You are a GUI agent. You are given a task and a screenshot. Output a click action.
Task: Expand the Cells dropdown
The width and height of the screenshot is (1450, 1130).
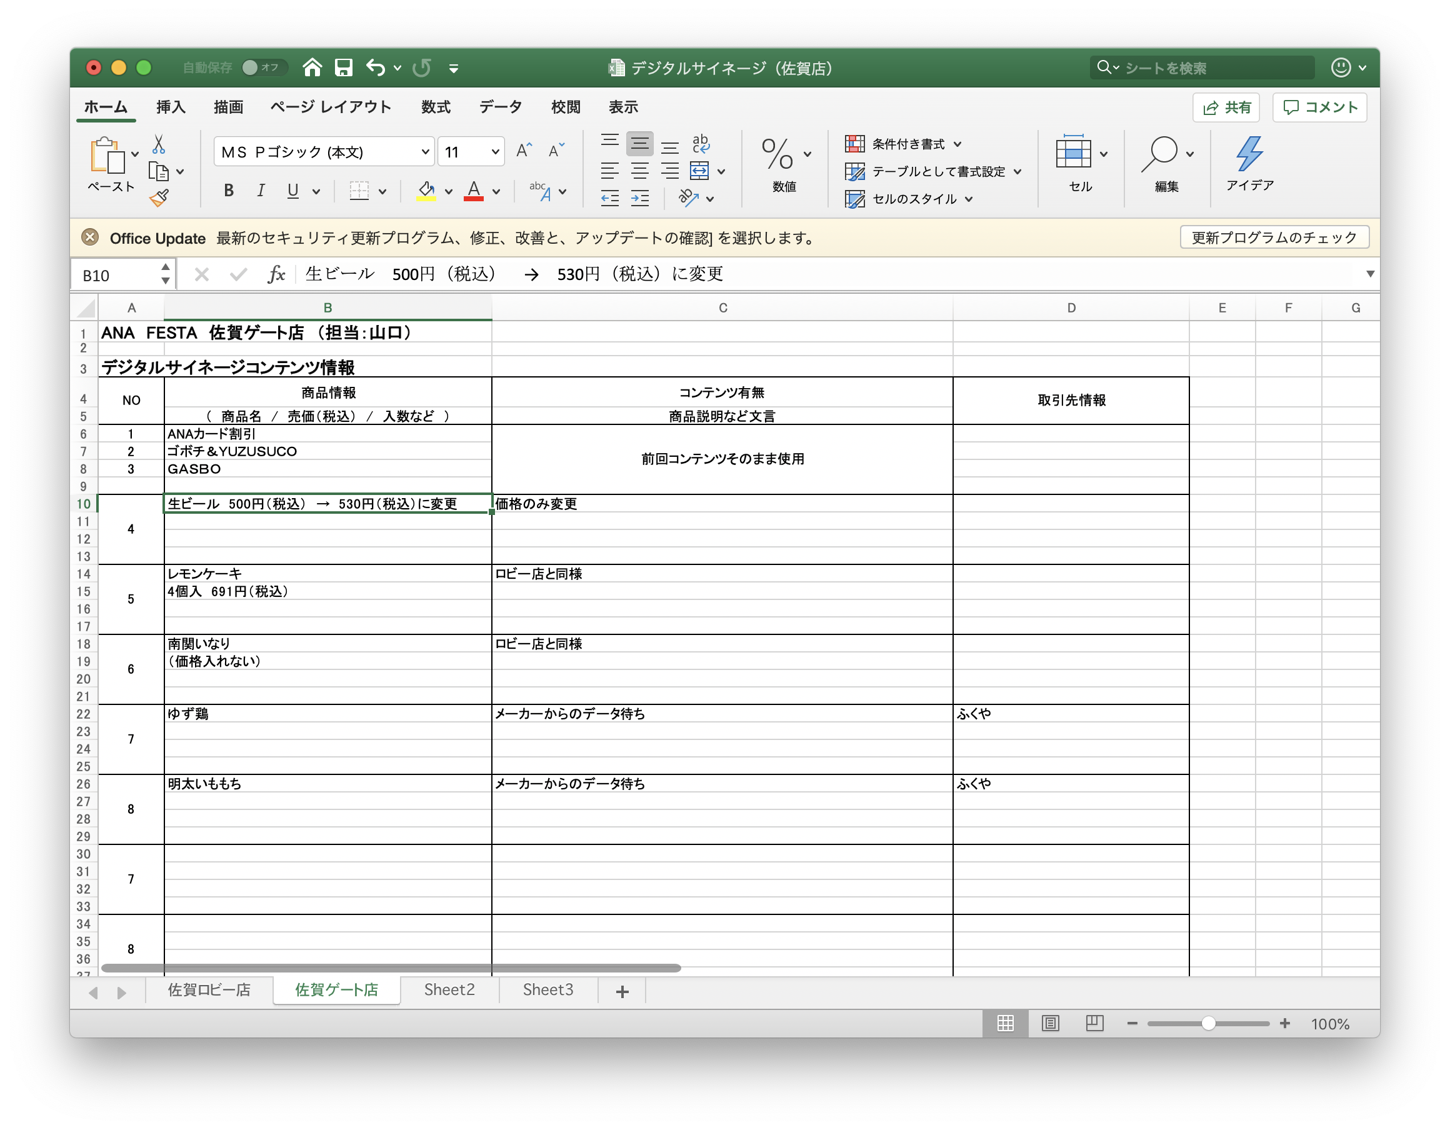[1103, 154]
